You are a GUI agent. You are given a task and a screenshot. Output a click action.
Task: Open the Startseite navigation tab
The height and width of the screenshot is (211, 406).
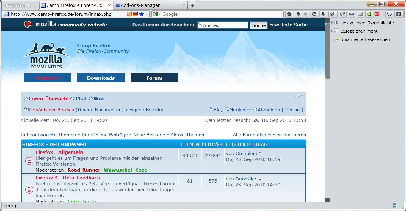pos(47,78)
